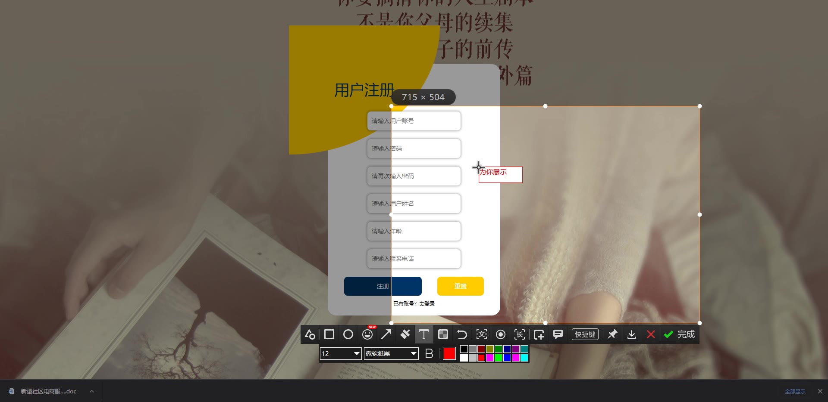Pick the dark gray color swatch
Screen dimensions: 828x402
coord(473,349)
